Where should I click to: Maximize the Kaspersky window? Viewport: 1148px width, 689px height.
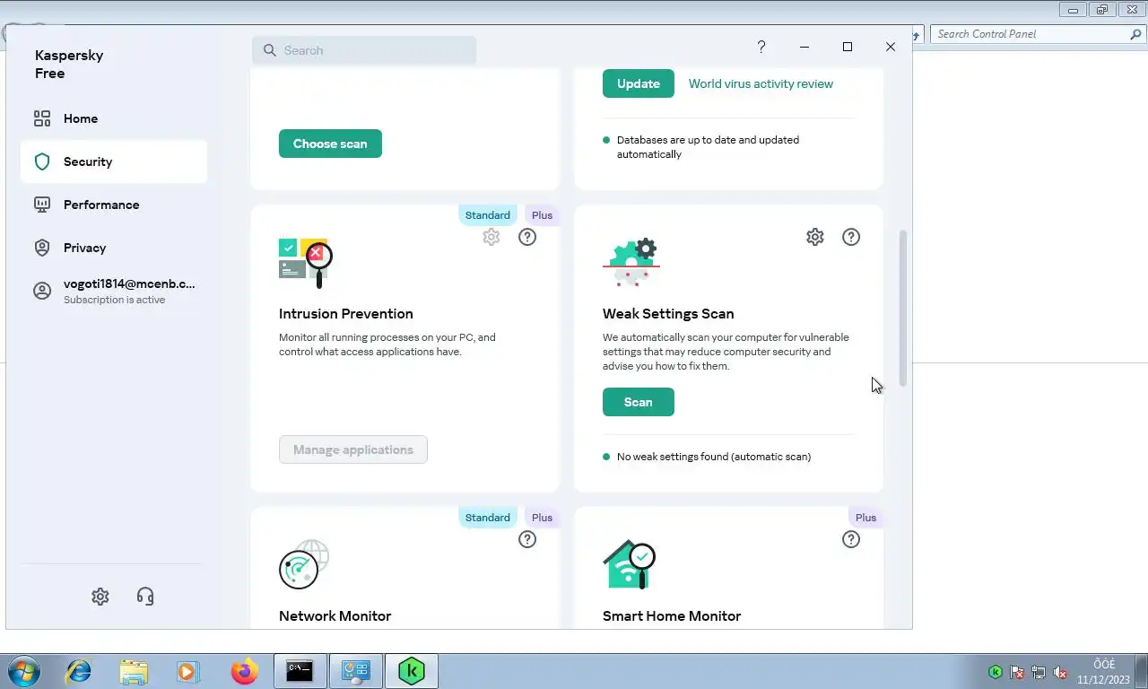[848, 47]
